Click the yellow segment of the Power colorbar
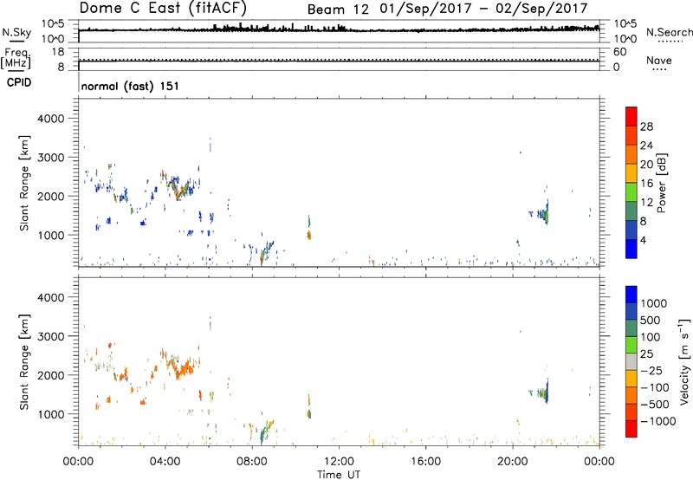 631,173
